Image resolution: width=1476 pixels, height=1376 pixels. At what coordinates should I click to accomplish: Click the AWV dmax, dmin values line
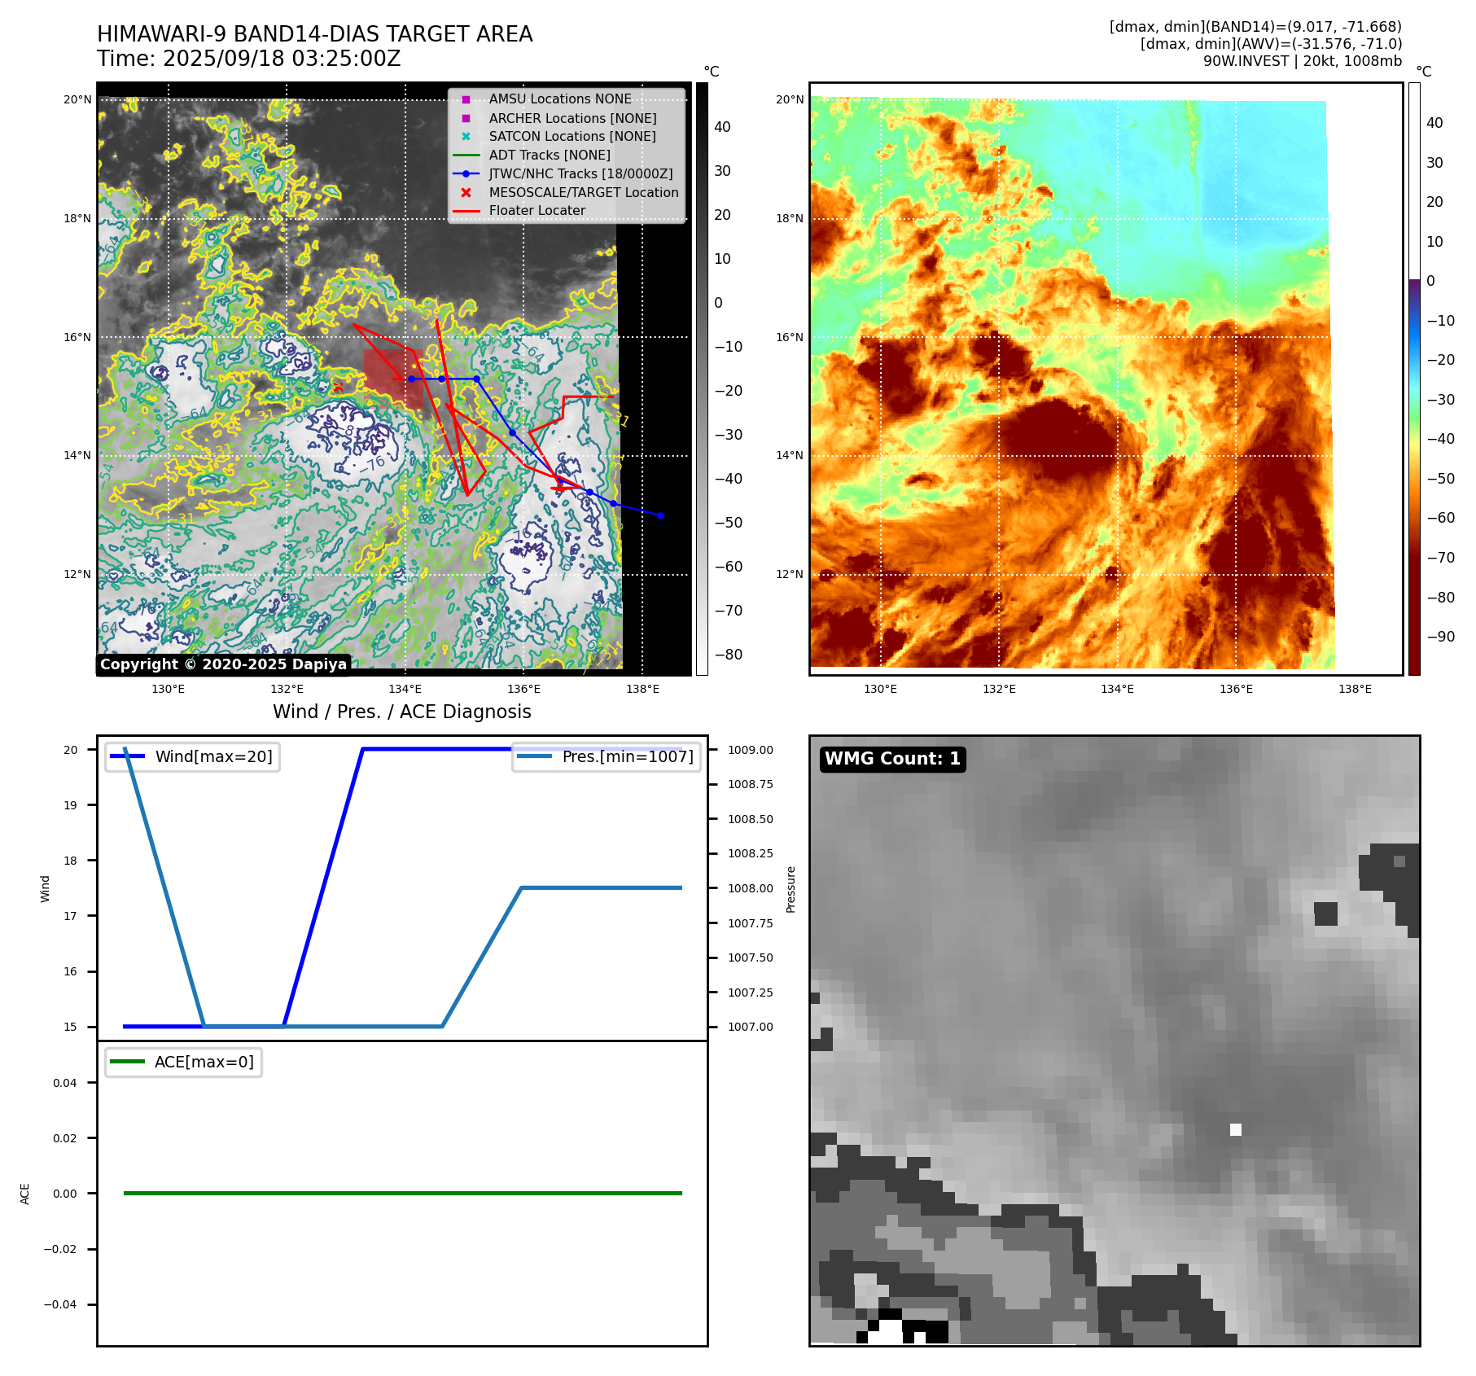coord(1271,44)
